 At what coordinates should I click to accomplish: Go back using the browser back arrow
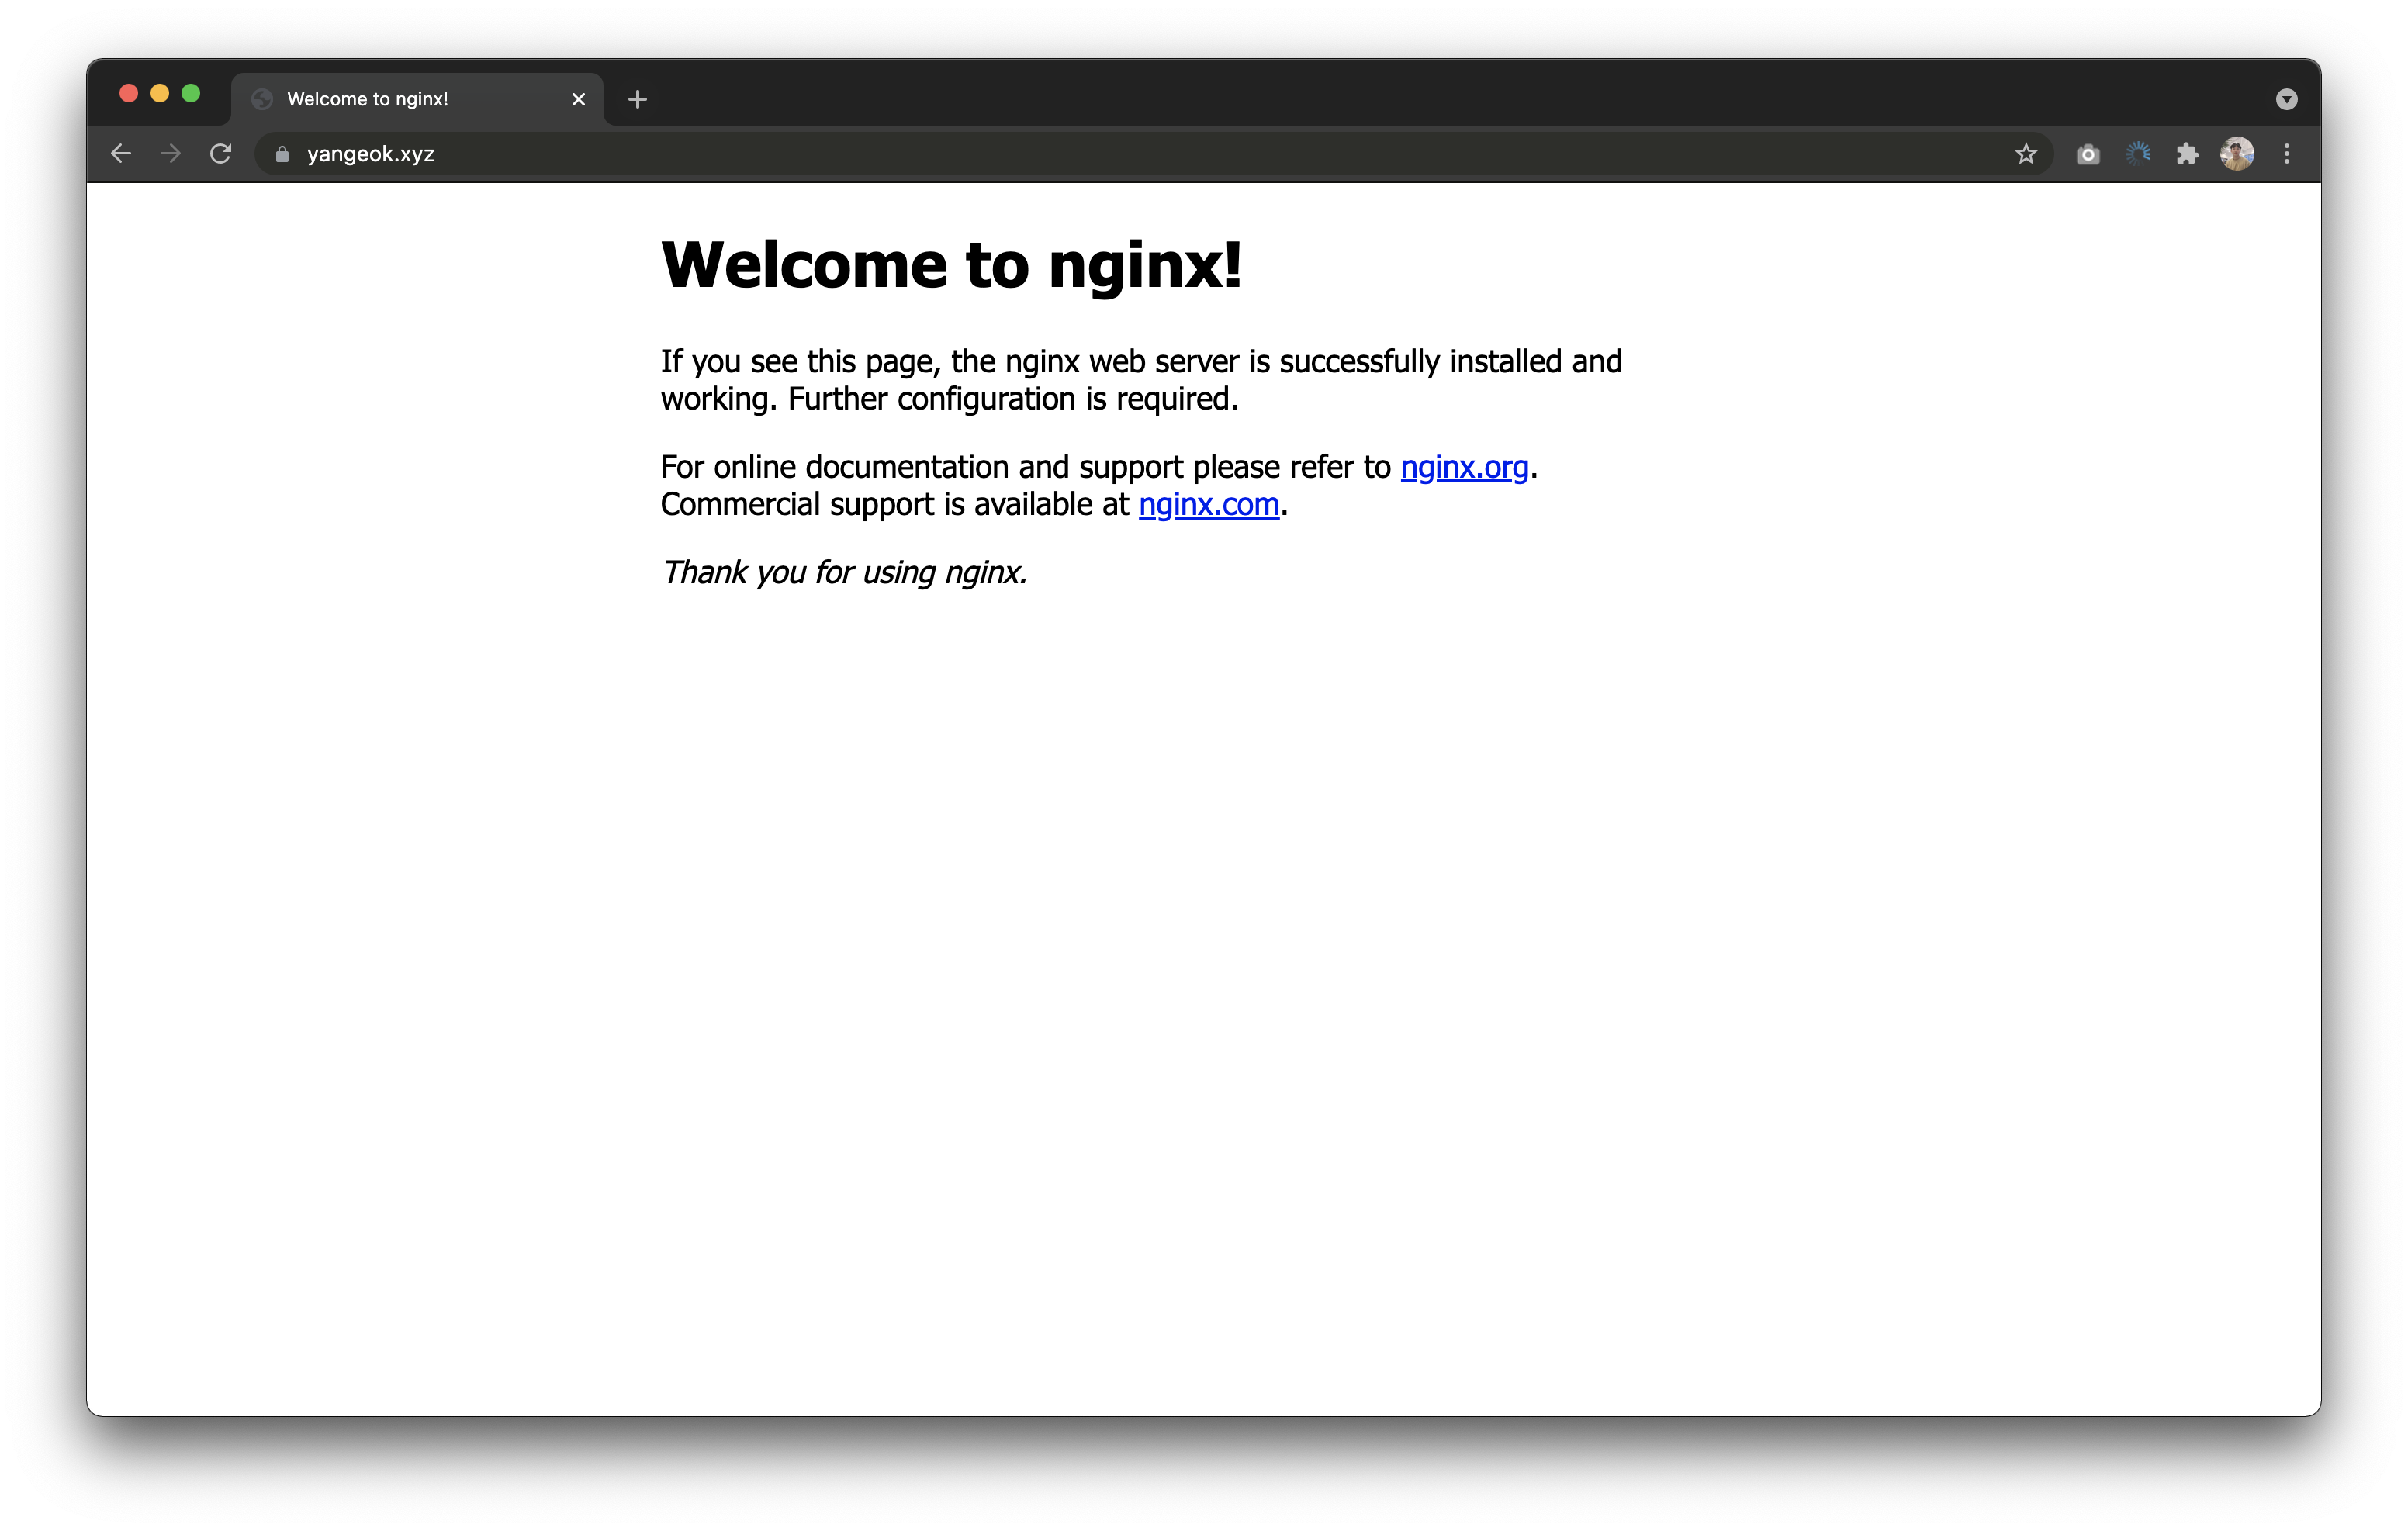click(121, 154)
